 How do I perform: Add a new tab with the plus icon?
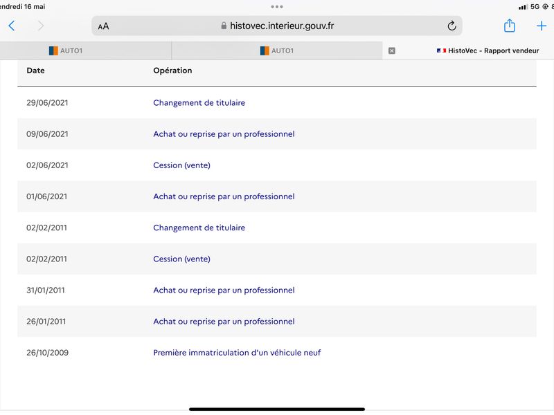coord(542,26)
